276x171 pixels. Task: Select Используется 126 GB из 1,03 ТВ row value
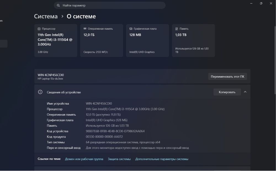[x=107, y=126]
